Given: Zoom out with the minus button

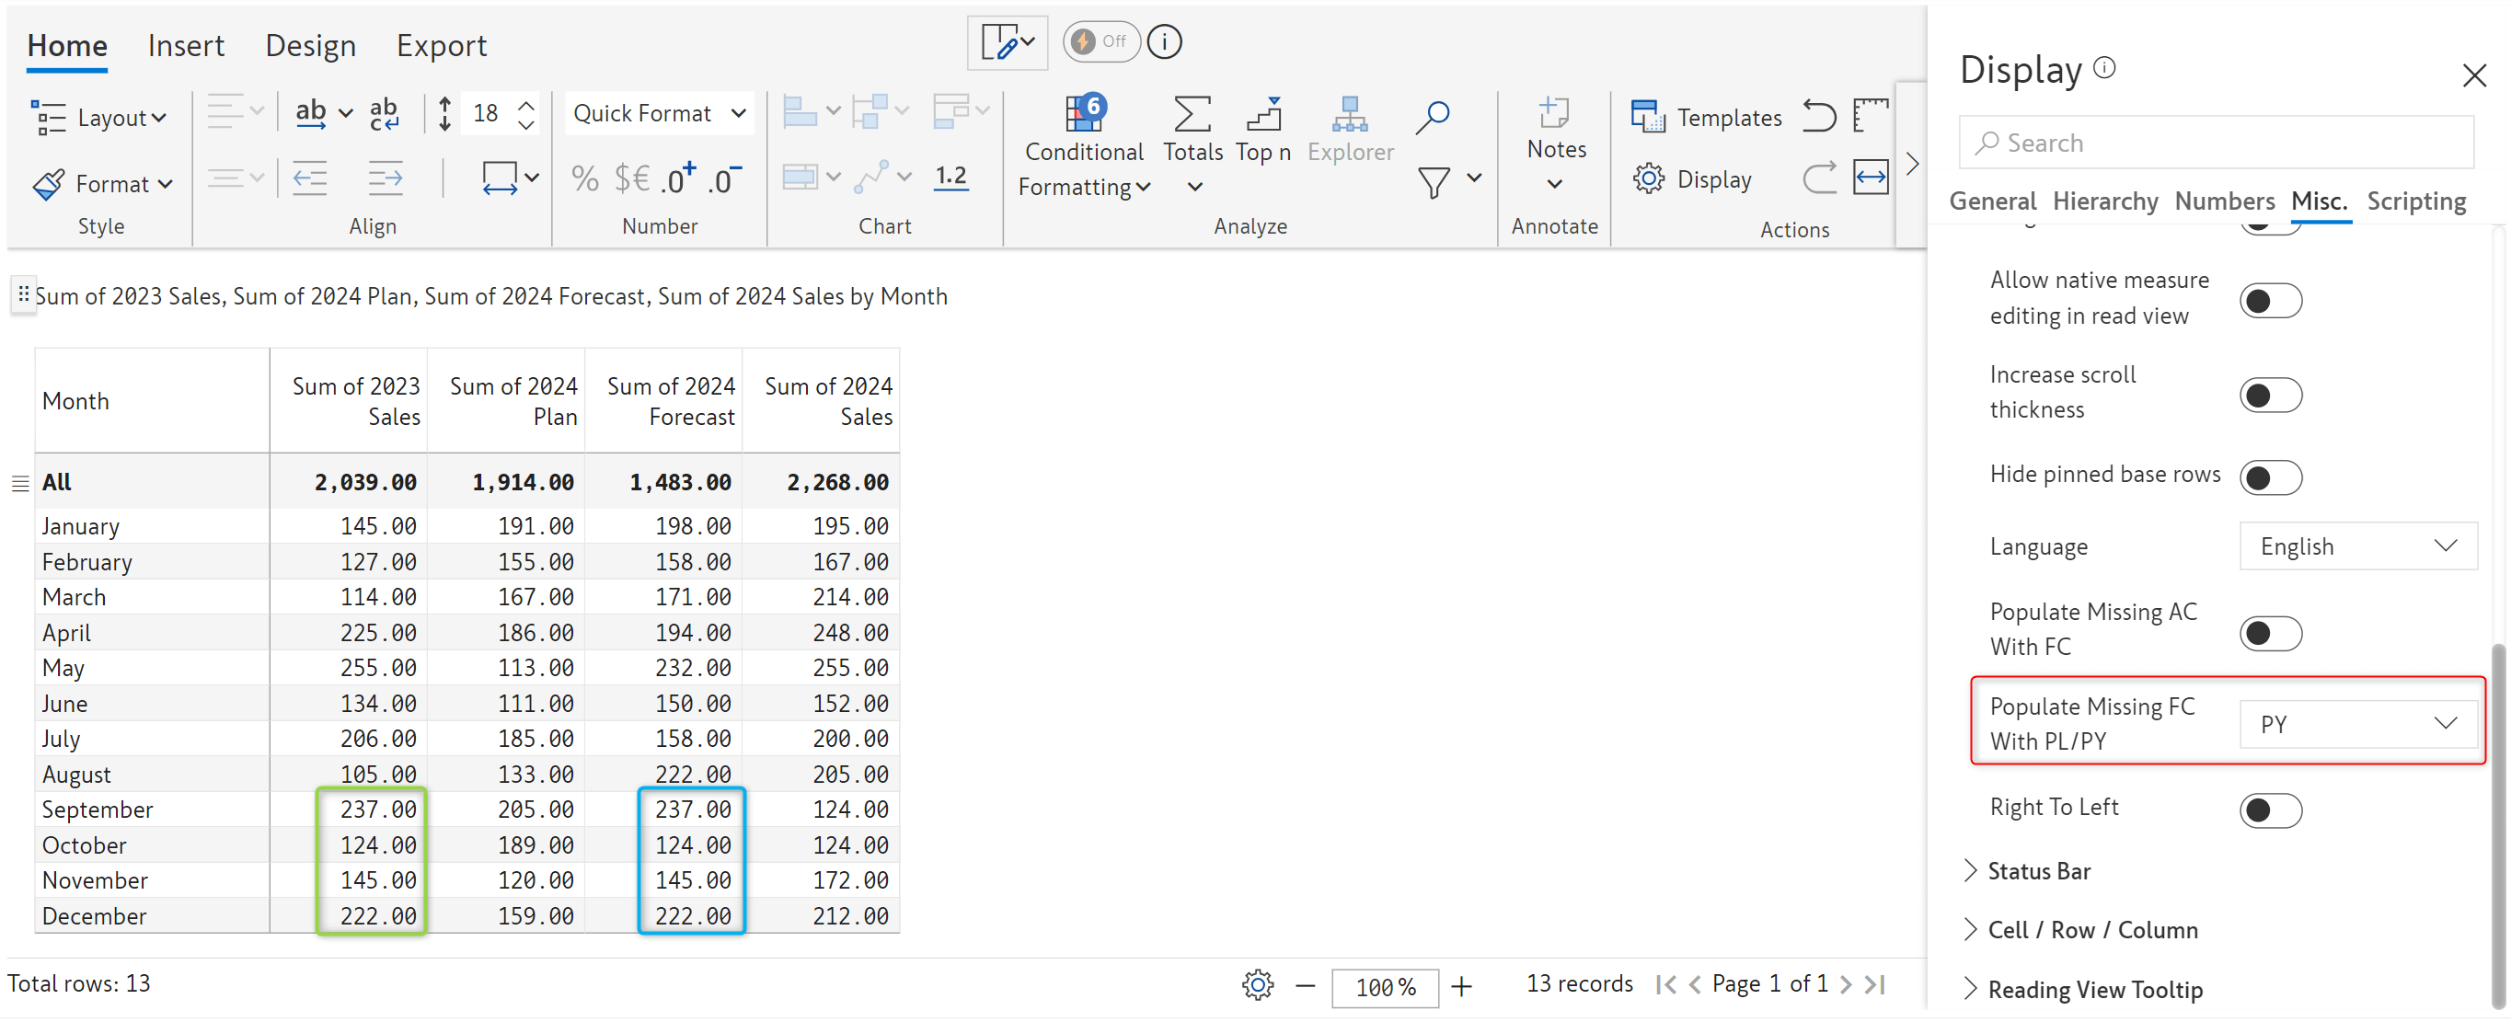Looking at the screenshot, I should [1304, 986].
